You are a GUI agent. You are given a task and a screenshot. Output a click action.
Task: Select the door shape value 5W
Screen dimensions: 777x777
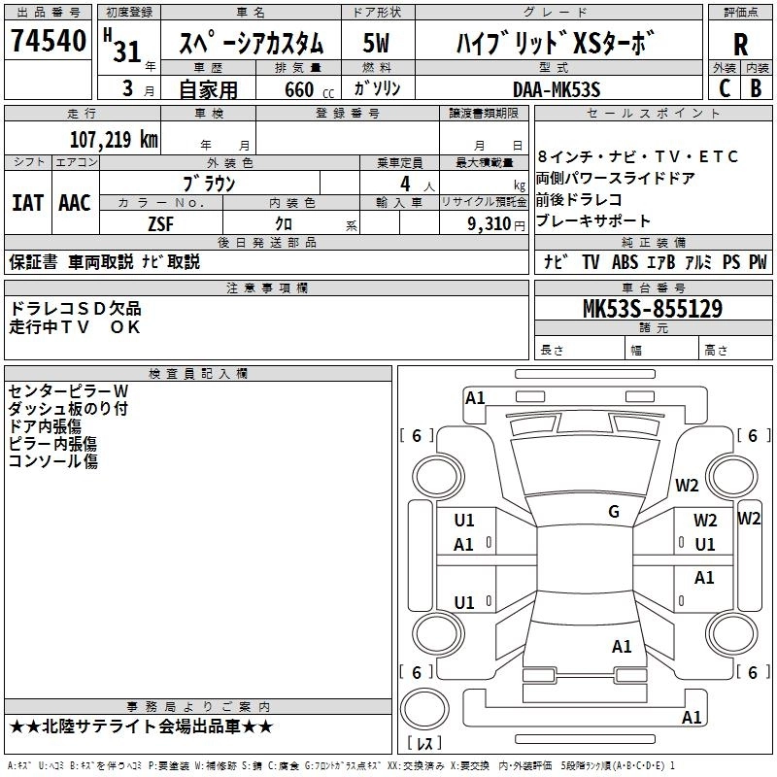(x=377, y=43)
